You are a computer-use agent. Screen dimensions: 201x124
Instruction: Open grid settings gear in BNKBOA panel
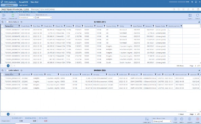tap(2, 70)
